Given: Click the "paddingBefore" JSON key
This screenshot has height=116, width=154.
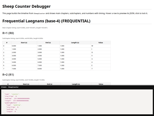Looking at the screenshot, I should tap(11, 103).
